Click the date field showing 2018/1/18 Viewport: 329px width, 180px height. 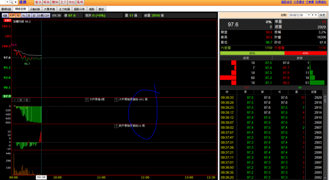click(298, 15)
